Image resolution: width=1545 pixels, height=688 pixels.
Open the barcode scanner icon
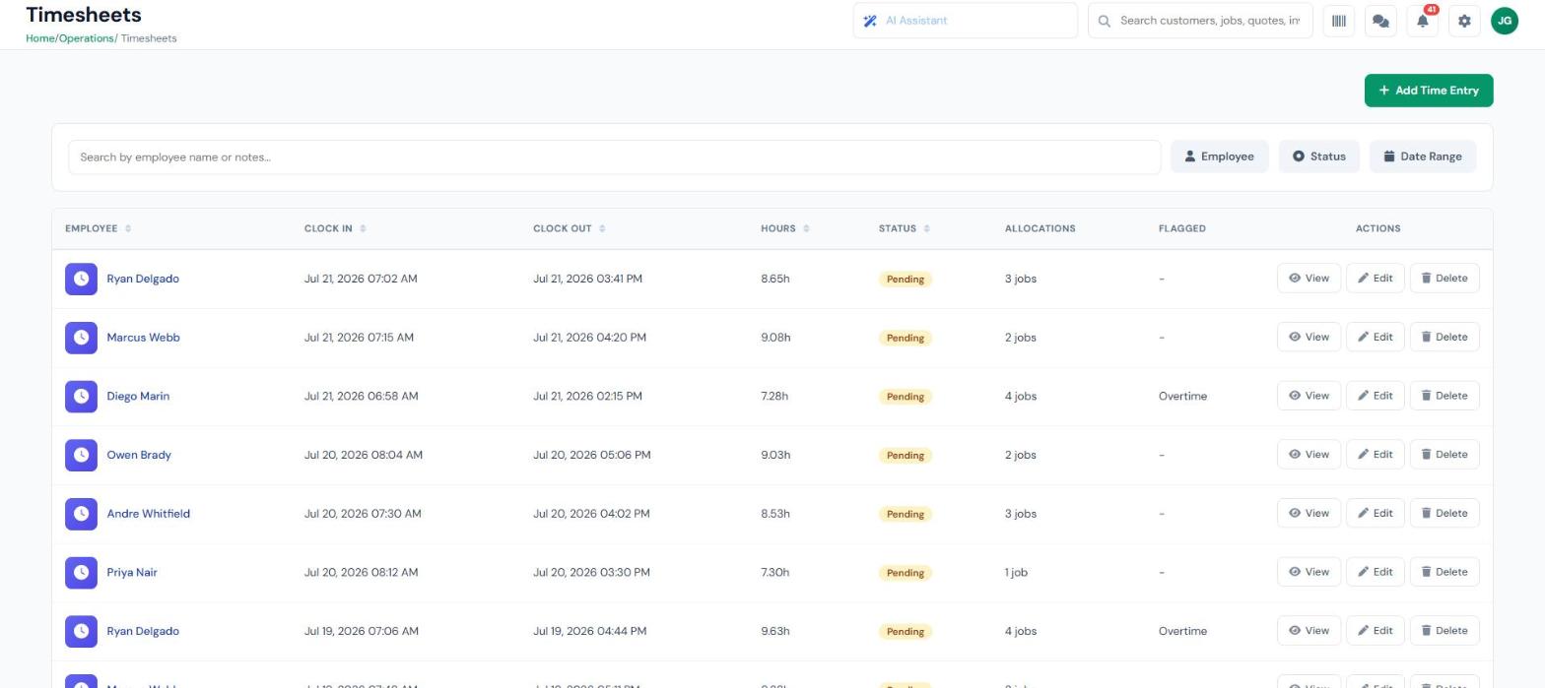[x=1338, y=21]
